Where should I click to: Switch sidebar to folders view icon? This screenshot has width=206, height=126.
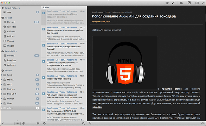pos(17,123)
